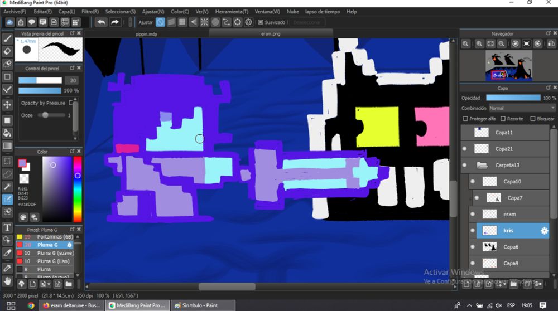Click the rainbow hue bar
This screenshot has height=311, width=558.
pyautogui.click(x=77, y=189)
